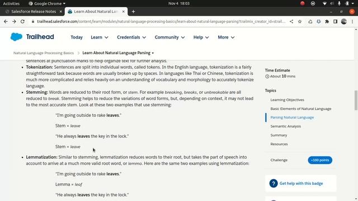Reload the current page
The height and width of the screenshot is (201, 358).
click(x=22, y=21)
